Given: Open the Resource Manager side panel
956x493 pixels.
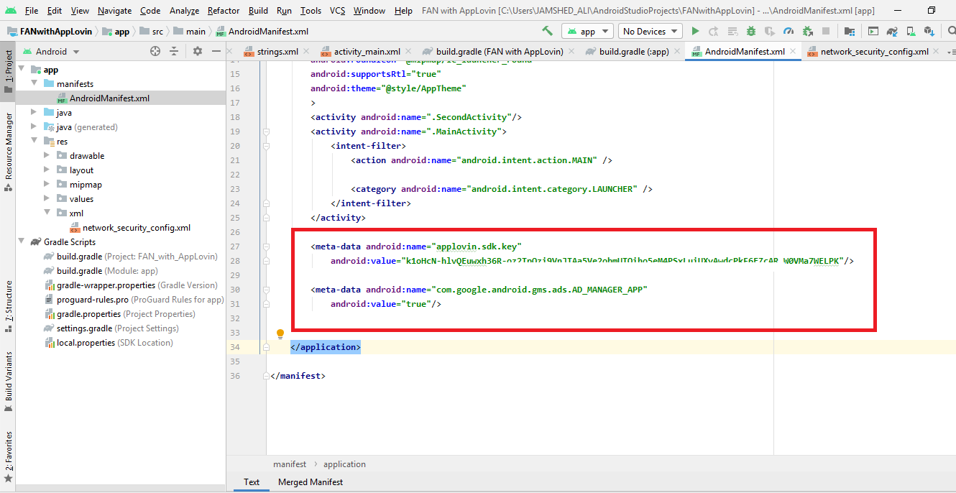Looking at the screenshot, I should point(9,152).
